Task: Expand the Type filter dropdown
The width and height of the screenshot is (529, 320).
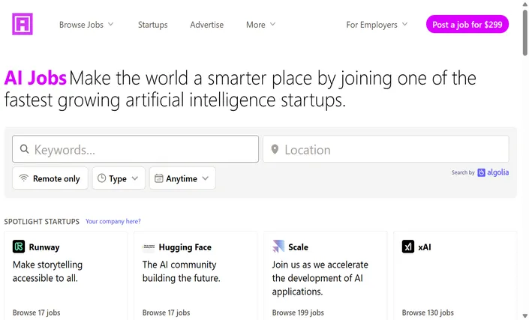Action: (x=119, y=178)
